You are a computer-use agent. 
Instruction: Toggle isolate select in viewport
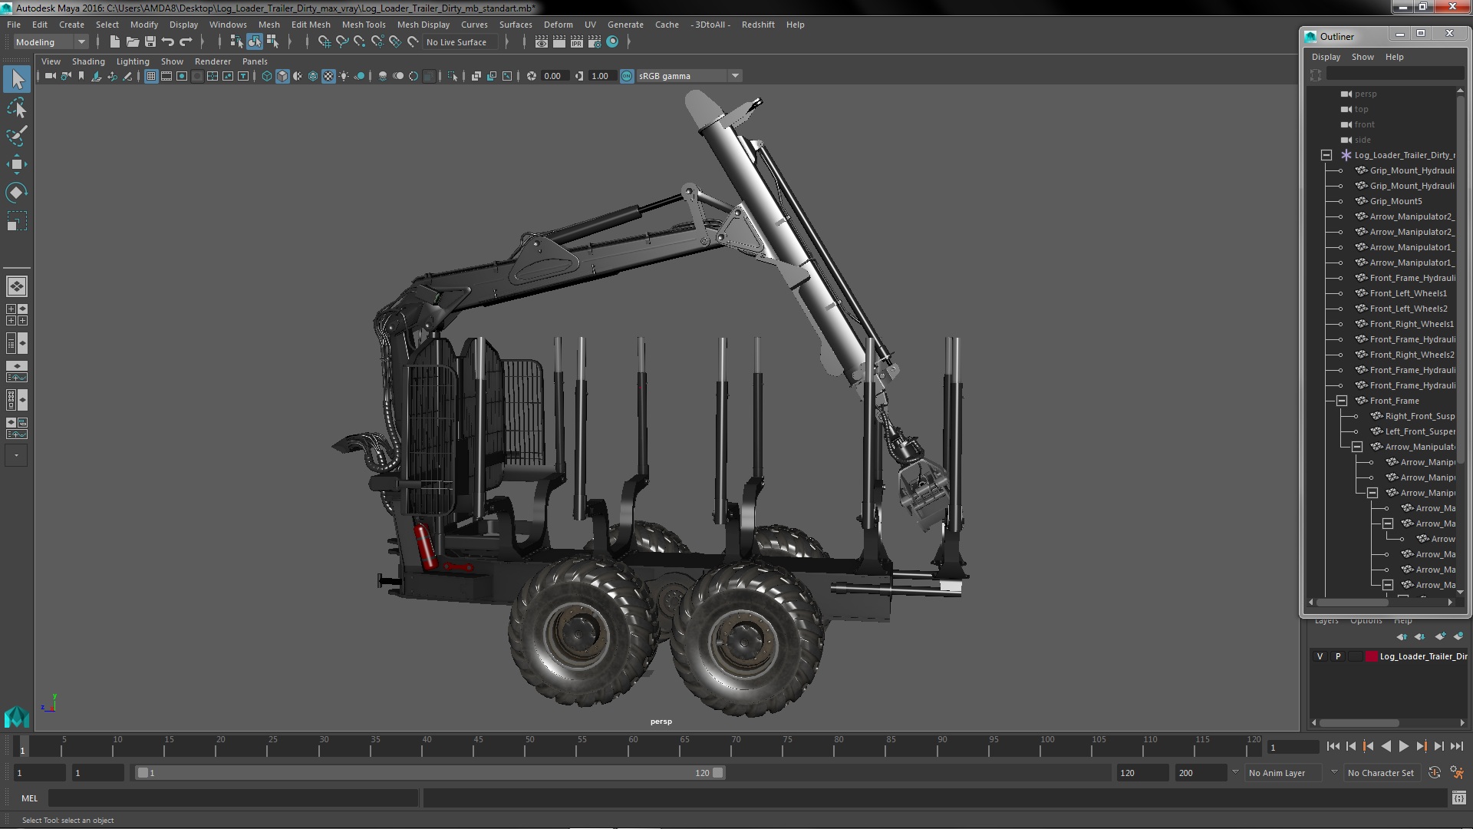click(453, 76)
